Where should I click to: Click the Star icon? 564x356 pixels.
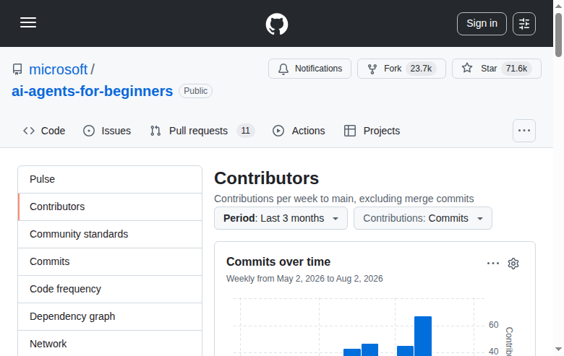(467, 68)
